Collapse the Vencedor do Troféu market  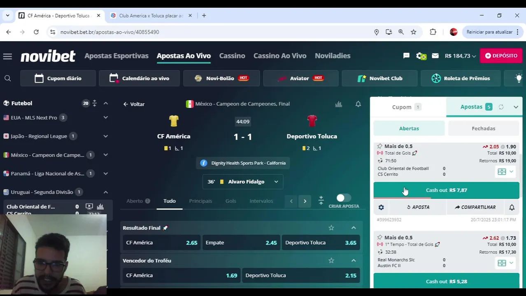pyautogui.click(x=354, y=261)
